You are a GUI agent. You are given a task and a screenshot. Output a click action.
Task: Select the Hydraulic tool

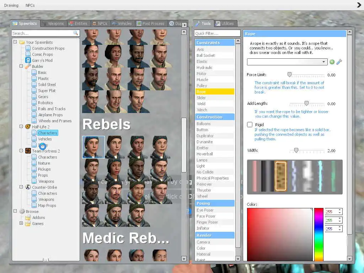point(214,68)
